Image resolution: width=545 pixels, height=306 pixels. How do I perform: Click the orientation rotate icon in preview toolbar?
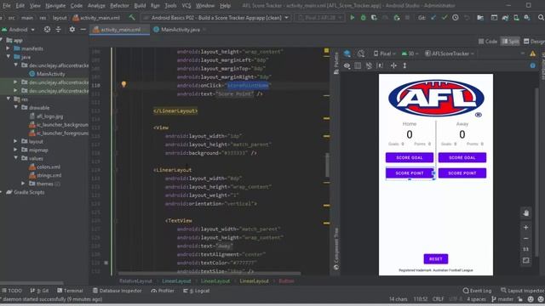click(x=361, y=54)
